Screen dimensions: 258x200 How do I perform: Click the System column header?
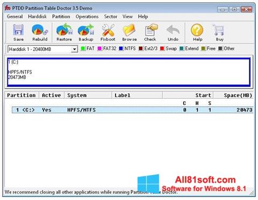[x=88, y=95]
